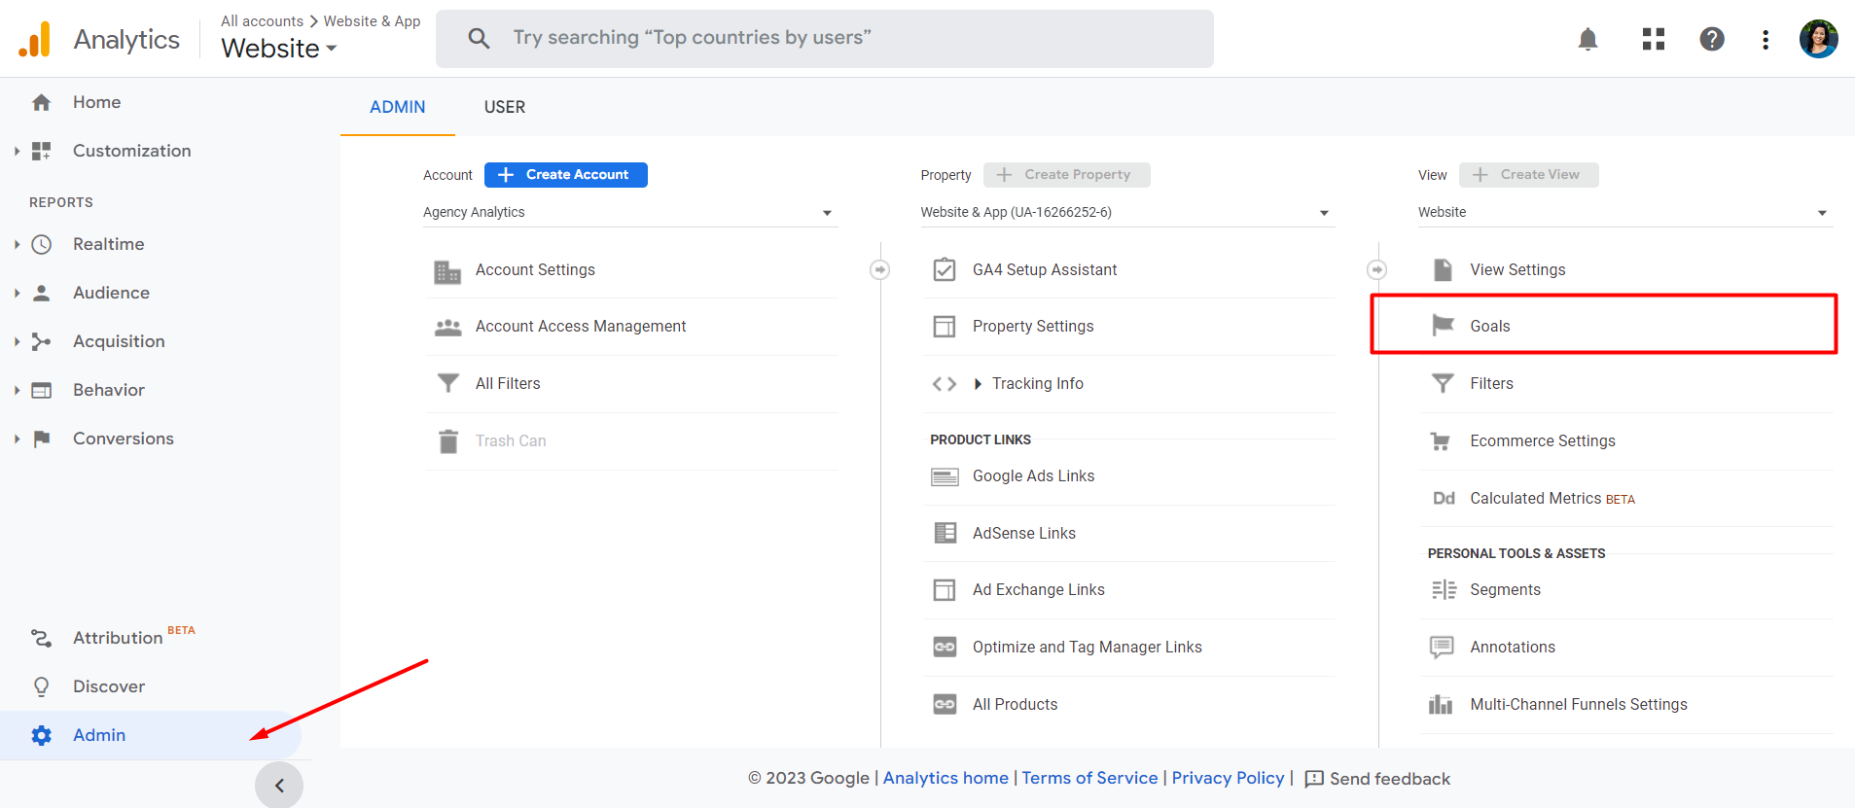Click the Home house icon in sidebar
The height and width of the screenshot is (808, 1855).
point(41,102)
